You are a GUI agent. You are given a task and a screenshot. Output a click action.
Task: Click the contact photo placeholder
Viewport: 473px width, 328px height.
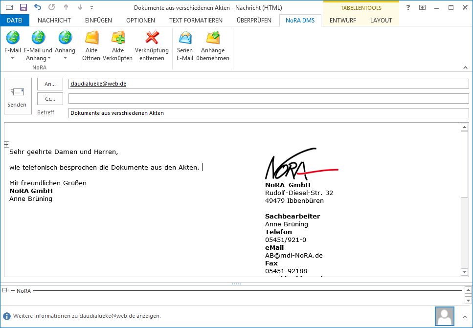pos(444,316)
